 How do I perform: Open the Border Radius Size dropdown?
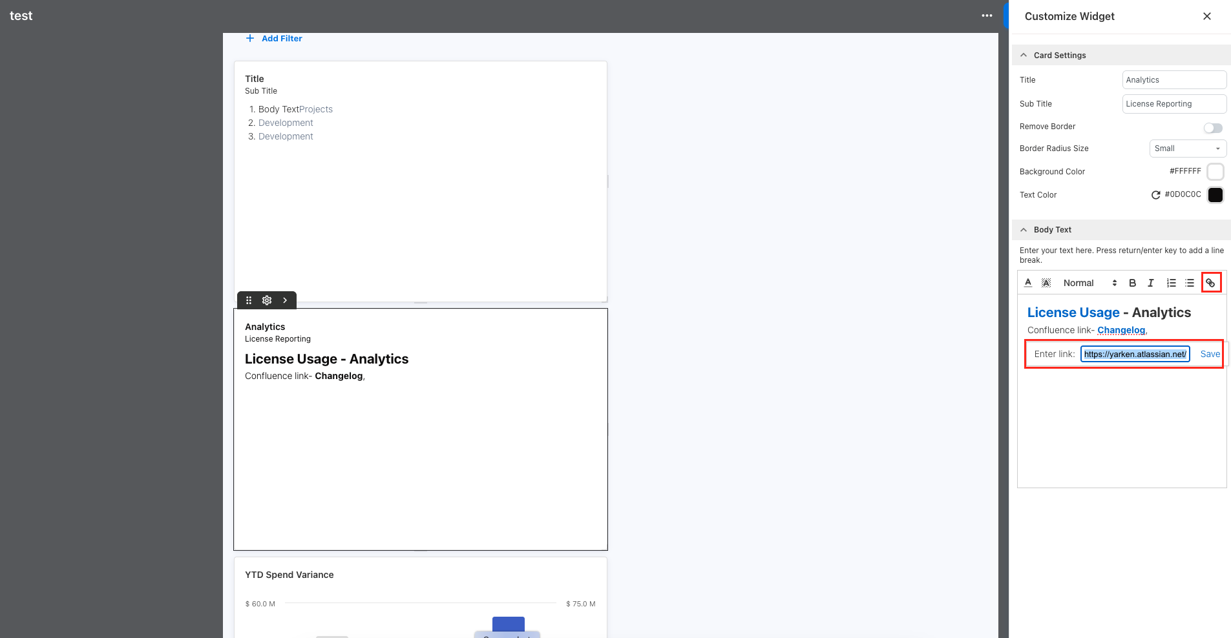(x=1187, y=149)
